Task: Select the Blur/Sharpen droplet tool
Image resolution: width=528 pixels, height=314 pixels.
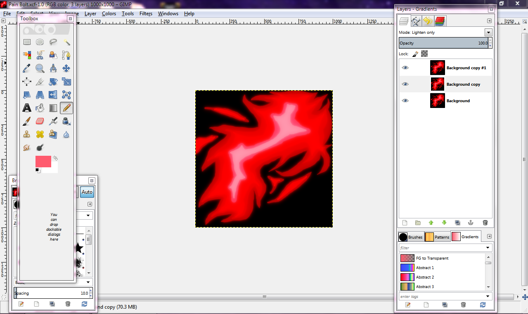Action: click(x=66, y=134)
